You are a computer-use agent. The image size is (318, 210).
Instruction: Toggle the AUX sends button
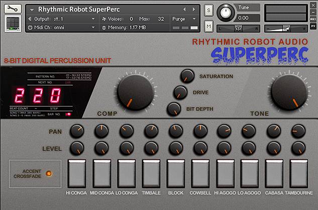313,19
